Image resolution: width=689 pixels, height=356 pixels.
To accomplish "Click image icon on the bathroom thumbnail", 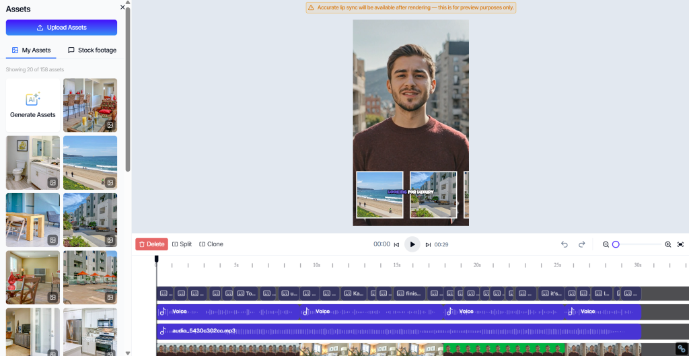I will (x=52, y=182).
